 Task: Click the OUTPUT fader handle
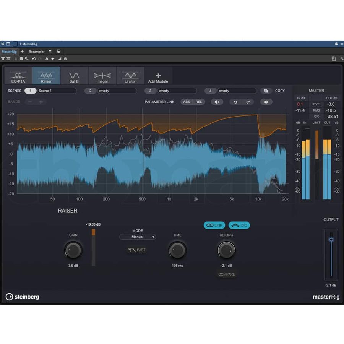click(x=331, y=239)
